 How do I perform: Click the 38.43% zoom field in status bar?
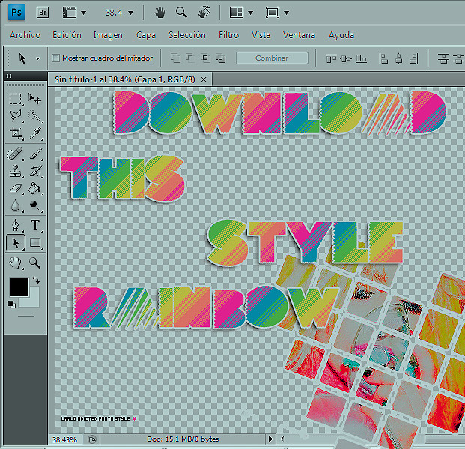(x=64, y=439)
